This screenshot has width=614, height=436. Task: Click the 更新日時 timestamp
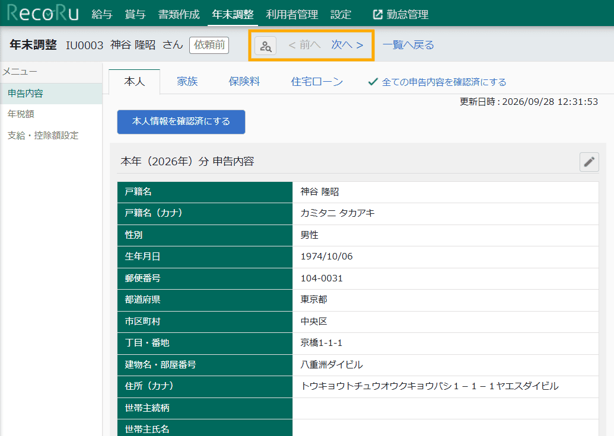529,102
